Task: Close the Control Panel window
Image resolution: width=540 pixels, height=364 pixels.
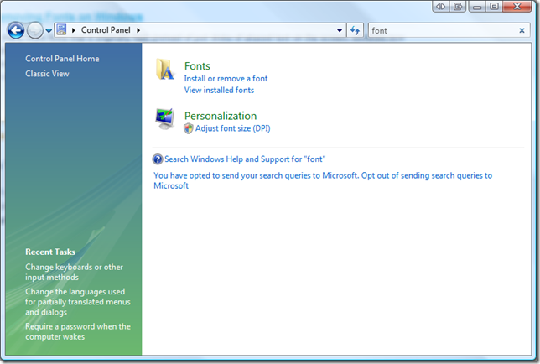Action: click(x=517, y=6)
